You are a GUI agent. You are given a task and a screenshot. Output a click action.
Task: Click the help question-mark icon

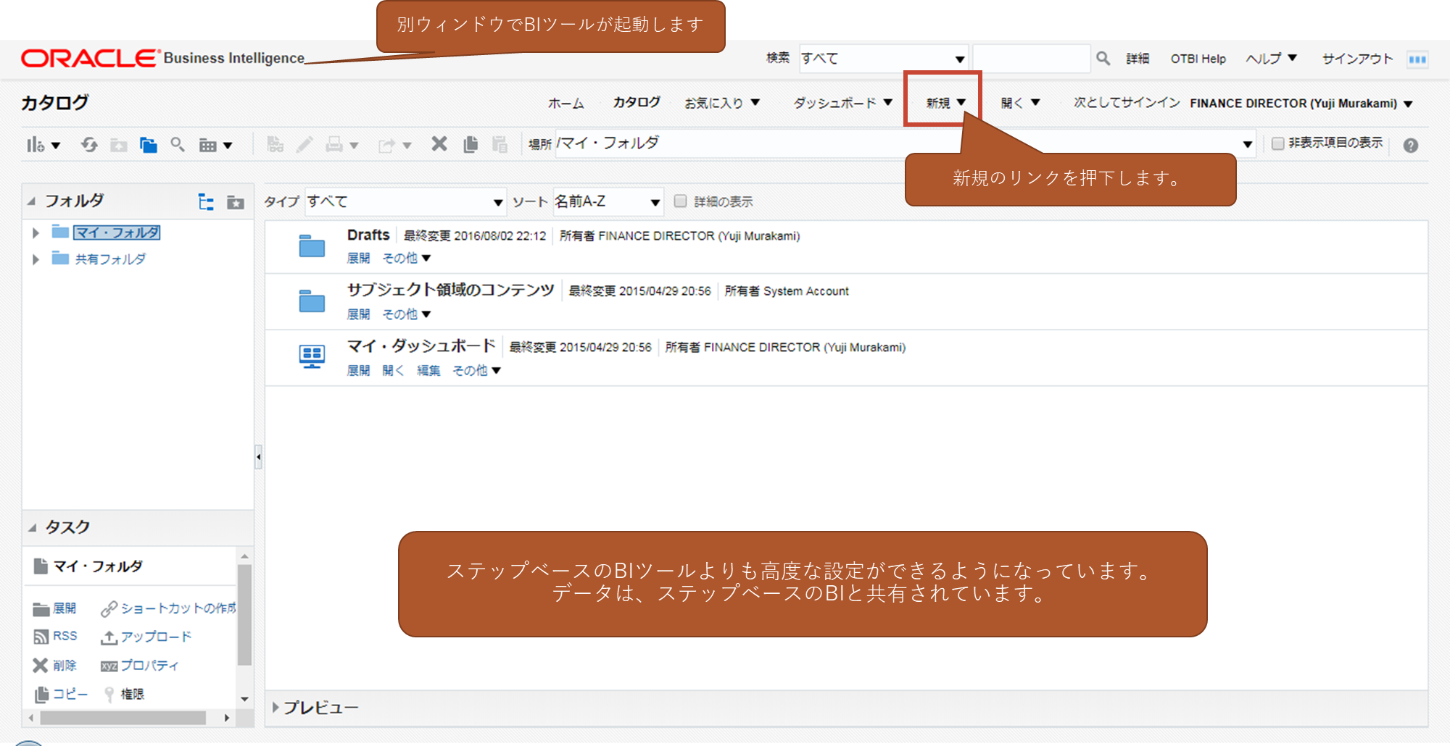click(1410, 146)
